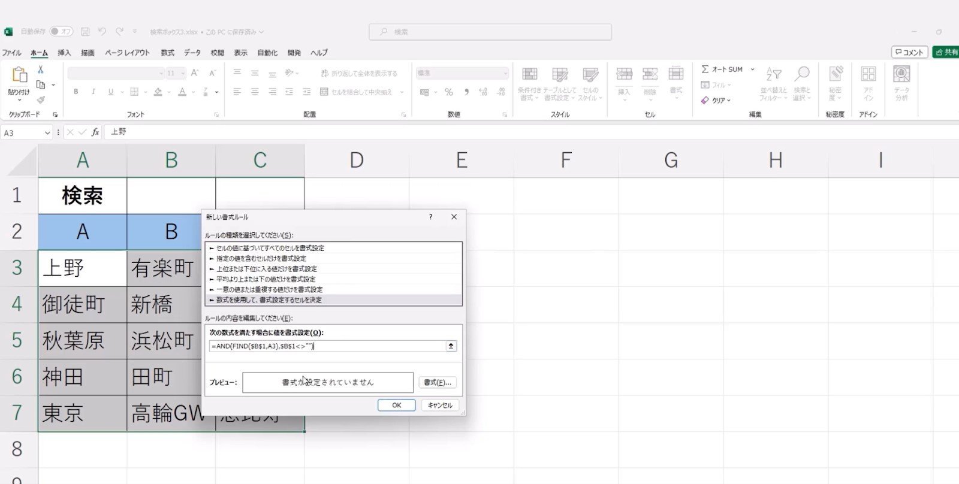Select rule type 'use formula to determine cells'
This screenshot has width=959, height=484.
click(x=334, y=300)
